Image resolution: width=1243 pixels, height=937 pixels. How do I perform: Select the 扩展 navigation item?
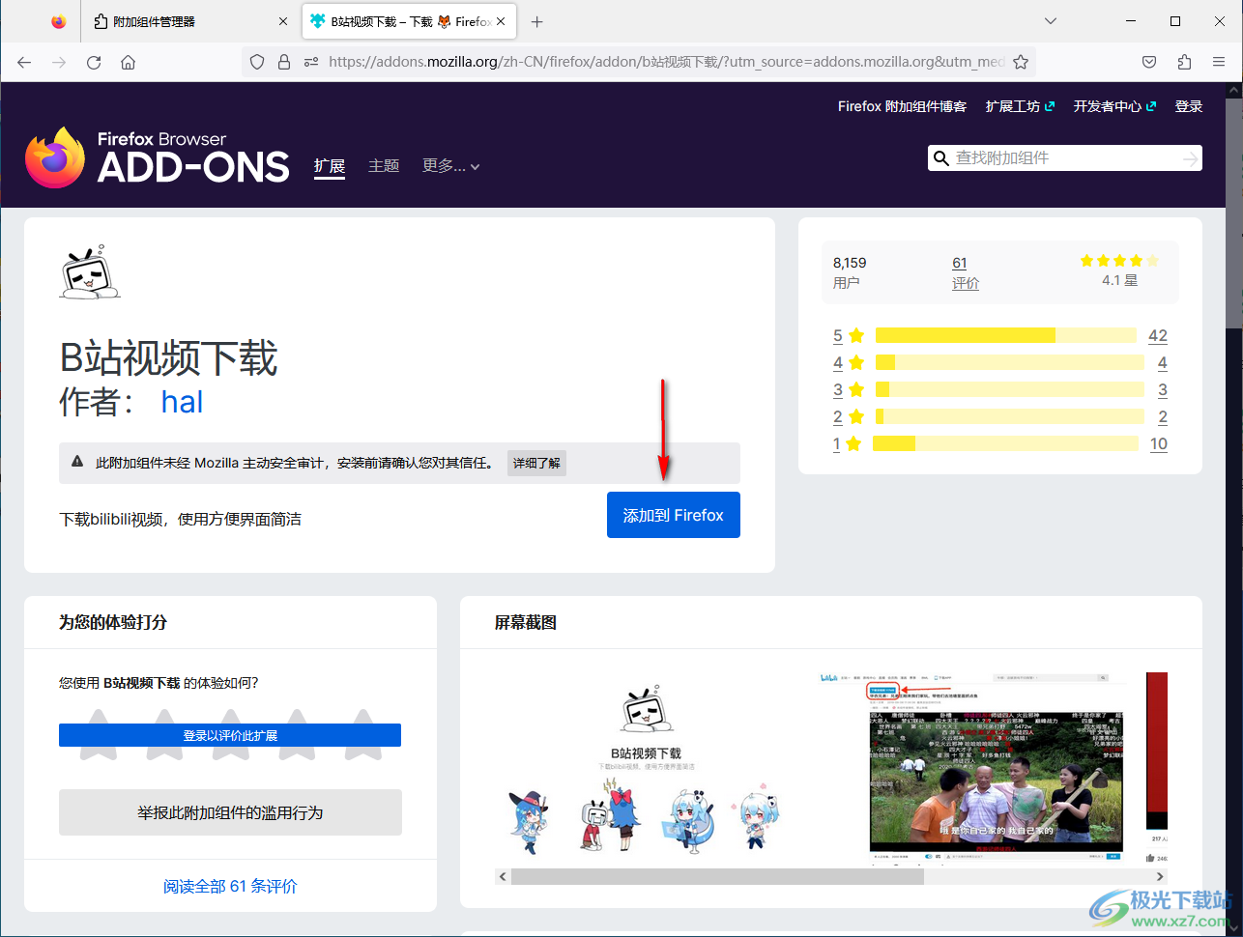330,166
